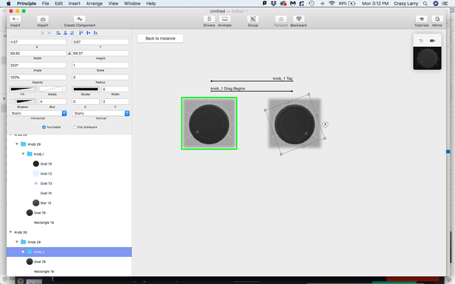Click the Create Component icon
Viewport: 455px width, 284px height.
(x=80, y=19)
